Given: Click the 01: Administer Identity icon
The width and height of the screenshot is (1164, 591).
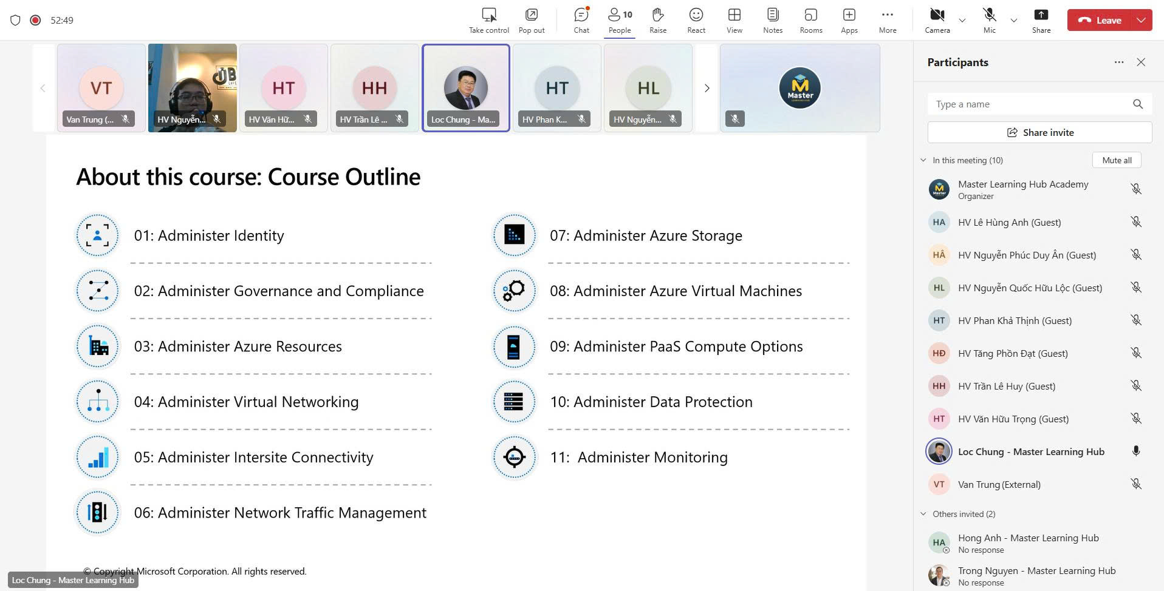Looking at the screenshot, I should [x=97, y=235].
